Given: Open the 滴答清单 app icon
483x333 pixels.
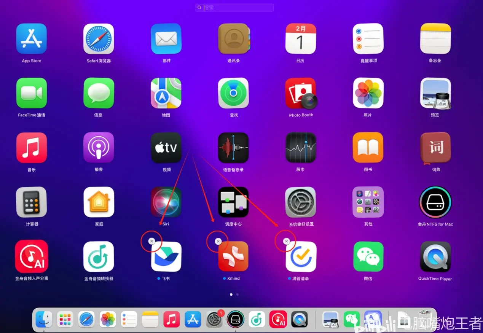Looking at the screenshot, I should [301, 257].
